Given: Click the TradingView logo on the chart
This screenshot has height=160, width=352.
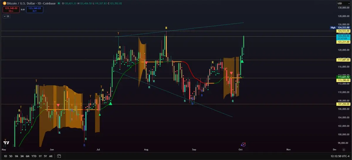Looking at the screenshot, I should (6, 143).
